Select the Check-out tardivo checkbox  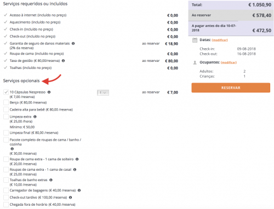(6, 198)
